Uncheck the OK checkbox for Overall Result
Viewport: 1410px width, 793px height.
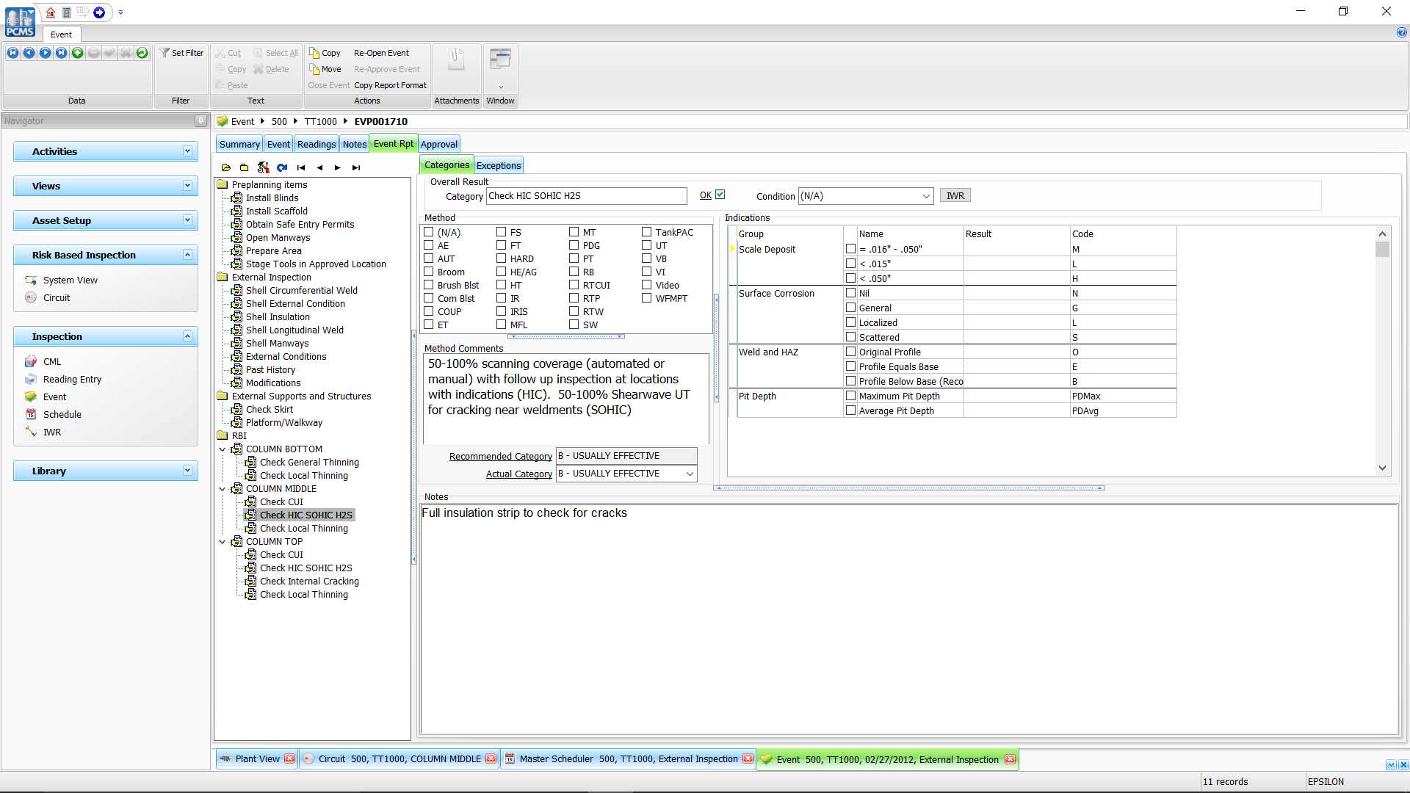click(x=720, y=194)
